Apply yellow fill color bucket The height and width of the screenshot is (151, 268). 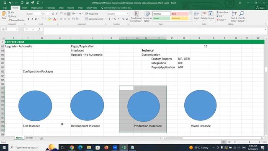[49, 19]
